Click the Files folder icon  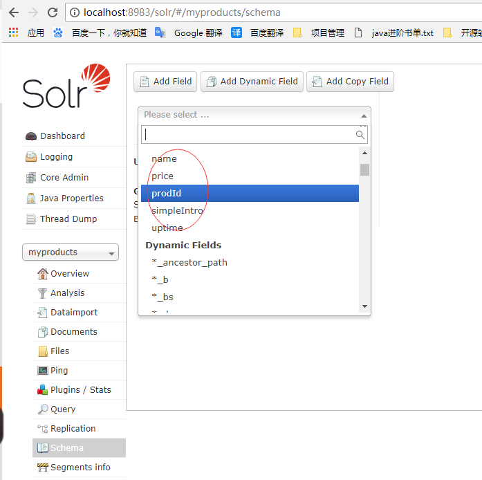(x=43, y=351)
